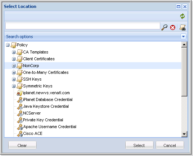Select the Private Key Credential item
The width and height of the screenshot is (193, 156).
pyautogui.click(x=43, y=120)
